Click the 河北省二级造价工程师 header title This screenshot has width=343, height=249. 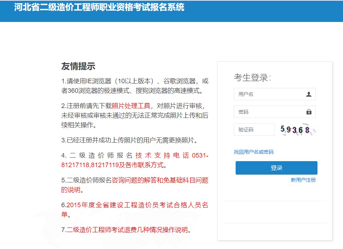99,8
